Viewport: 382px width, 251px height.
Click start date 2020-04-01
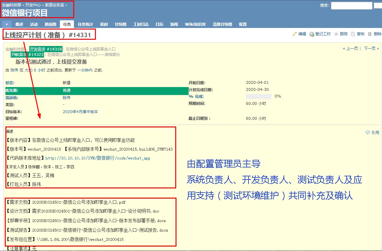257,83
